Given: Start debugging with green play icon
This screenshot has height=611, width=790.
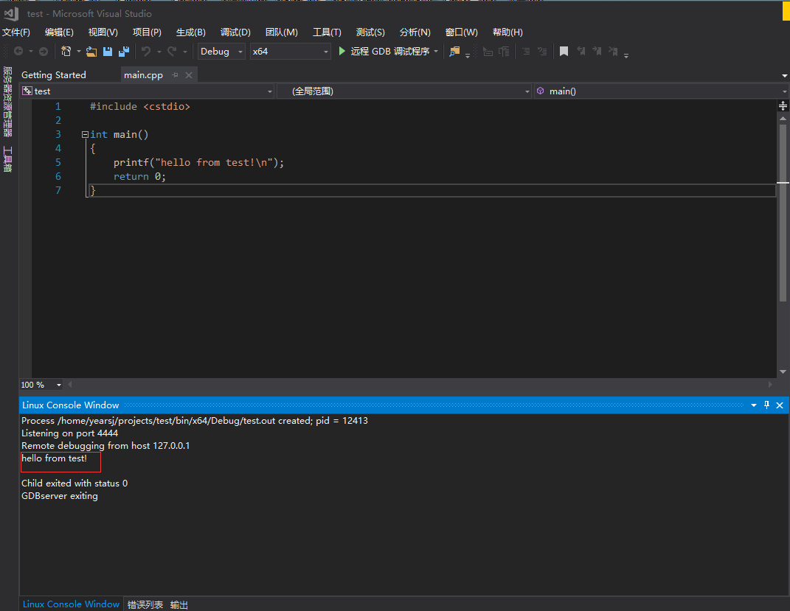Looking at the screenshot, I should 342,52.
